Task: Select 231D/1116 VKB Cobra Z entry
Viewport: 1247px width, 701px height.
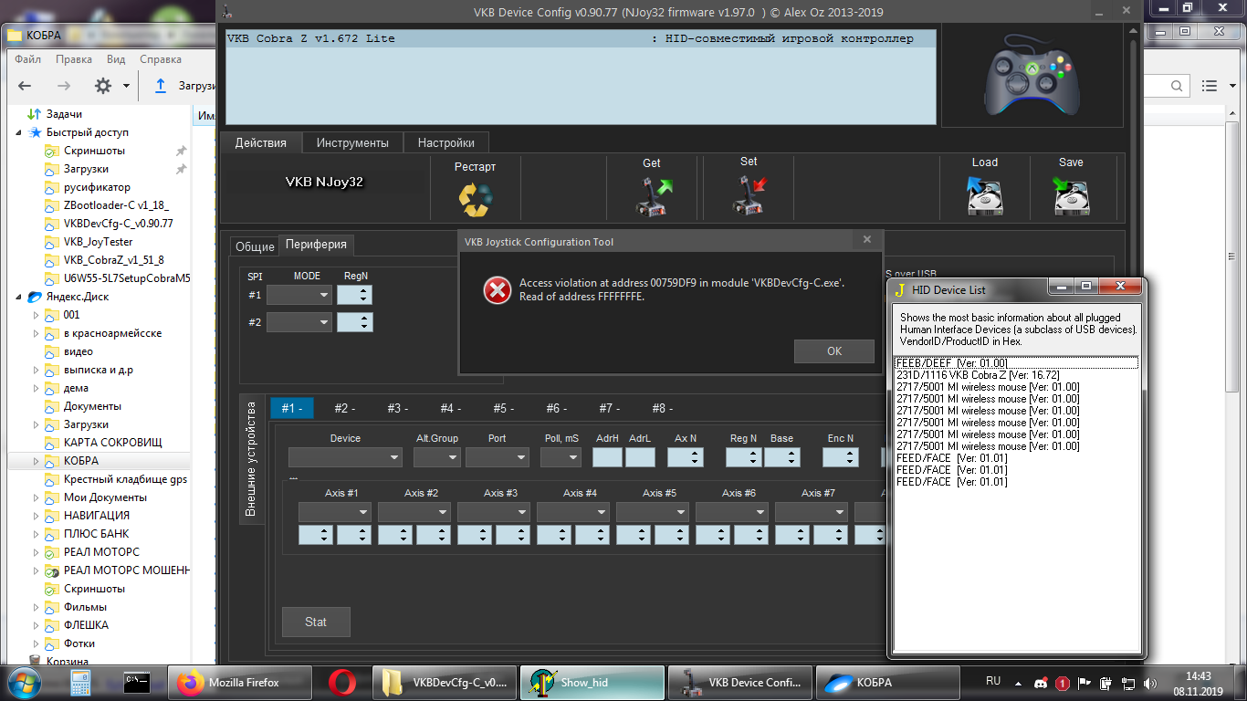Action: pos(978,375)
